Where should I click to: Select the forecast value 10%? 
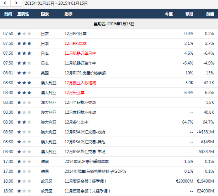point(189,73)
